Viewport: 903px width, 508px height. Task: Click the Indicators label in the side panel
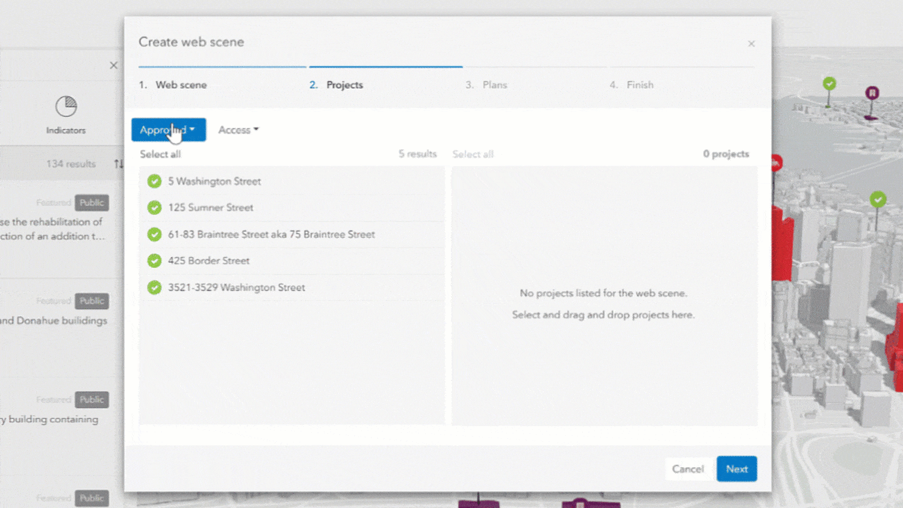(x=66, y=130)
